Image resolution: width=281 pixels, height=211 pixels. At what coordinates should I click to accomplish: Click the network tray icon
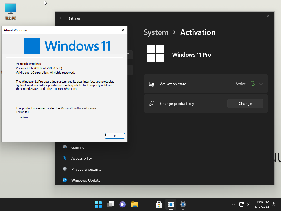coord(241,204)
